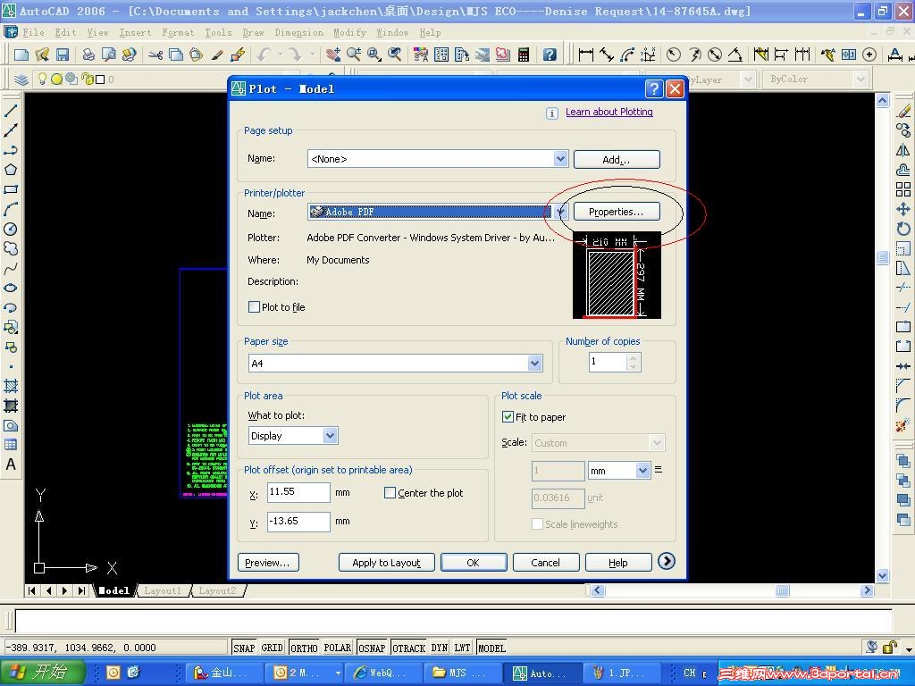915x686 pixels.
Task: Enable the Plot to file checkbox
Action: pos(255,307)
